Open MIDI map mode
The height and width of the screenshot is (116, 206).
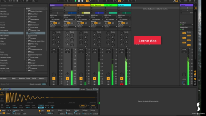(x=185, y=1)
